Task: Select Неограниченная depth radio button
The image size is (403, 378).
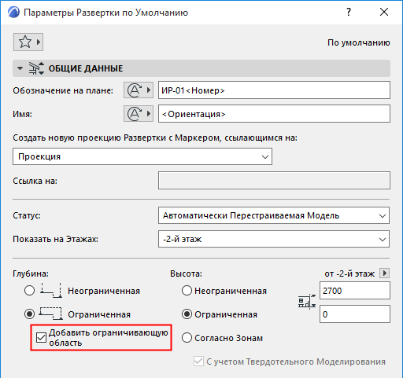Action: pyautogui.click(x=29, y=291)
